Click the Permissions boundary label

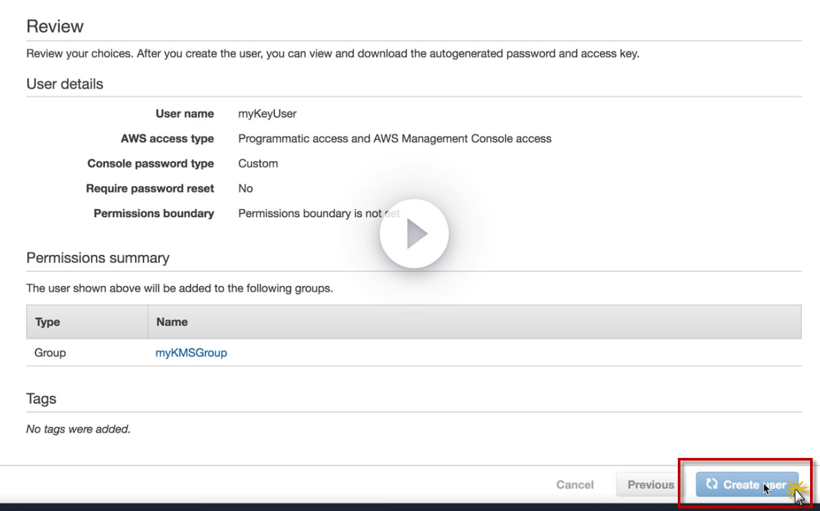coord(154,213)
